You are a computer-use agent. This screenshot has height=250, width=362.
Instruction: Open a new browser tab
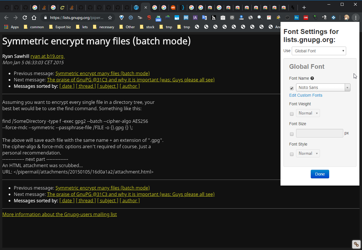[x=304, y=7]
